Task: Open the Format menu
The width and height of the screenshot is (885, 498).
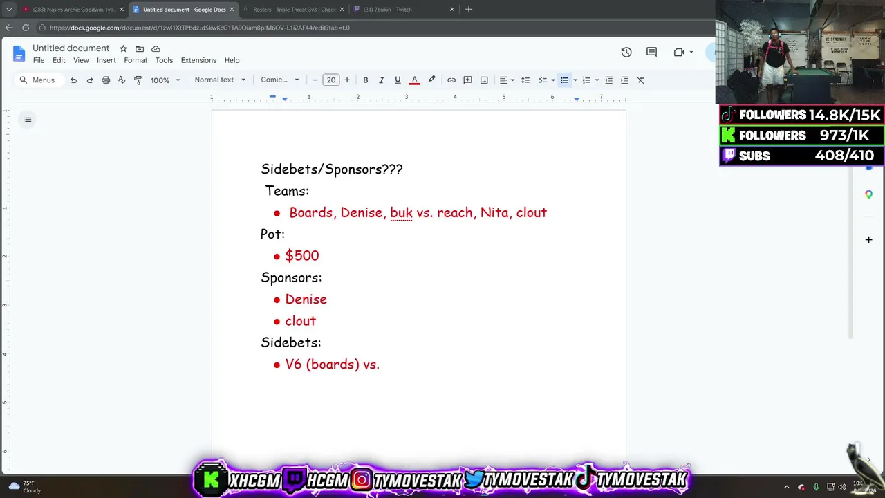Action: (136, 60)
